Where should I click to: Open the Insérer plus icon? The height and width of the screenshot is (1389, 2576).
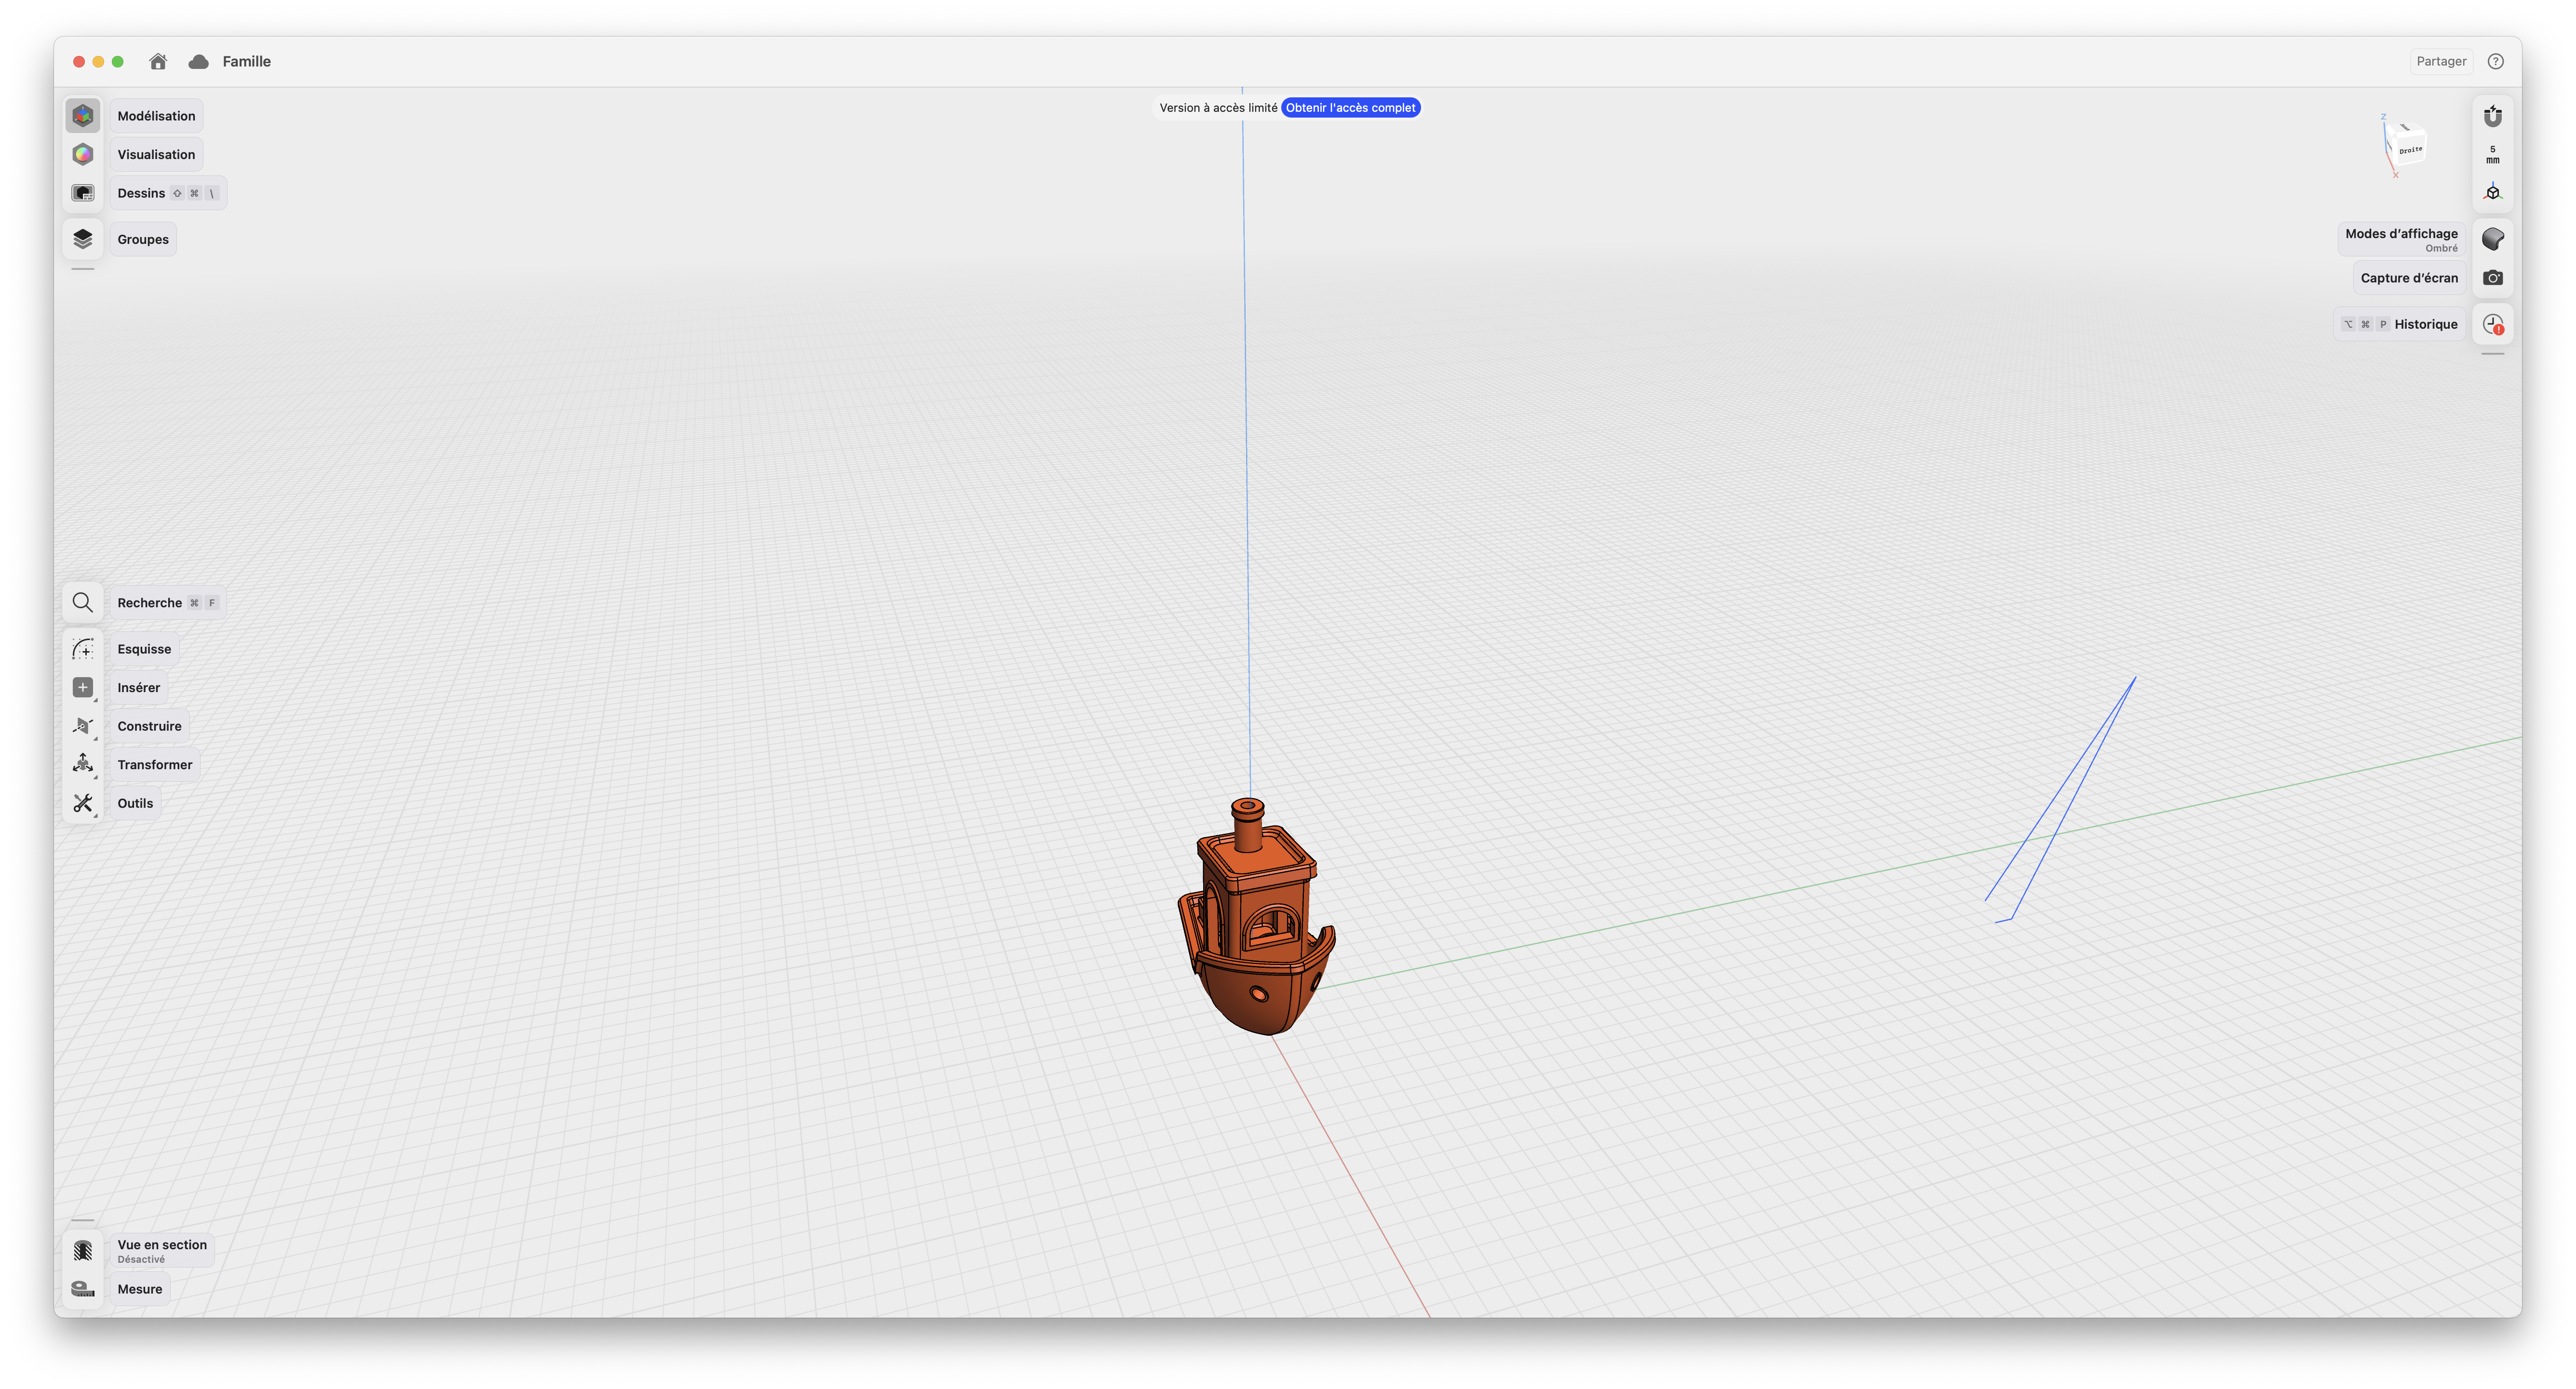[x=83, y=688]
